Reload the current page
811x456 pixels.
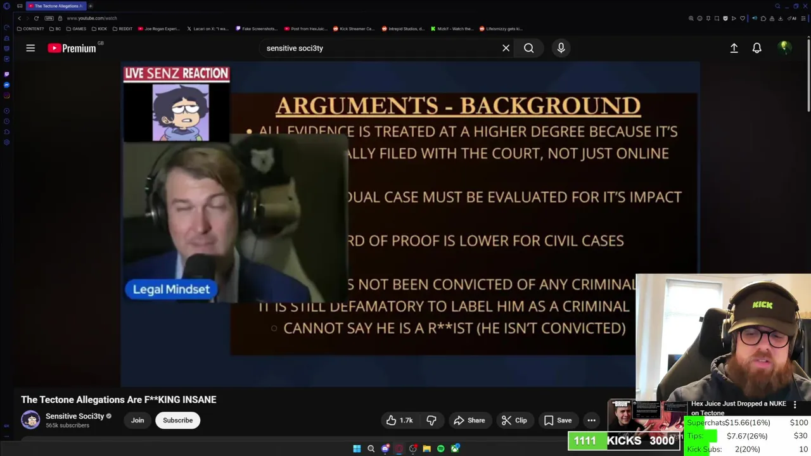pyautogui.click(x=36, y=18)
